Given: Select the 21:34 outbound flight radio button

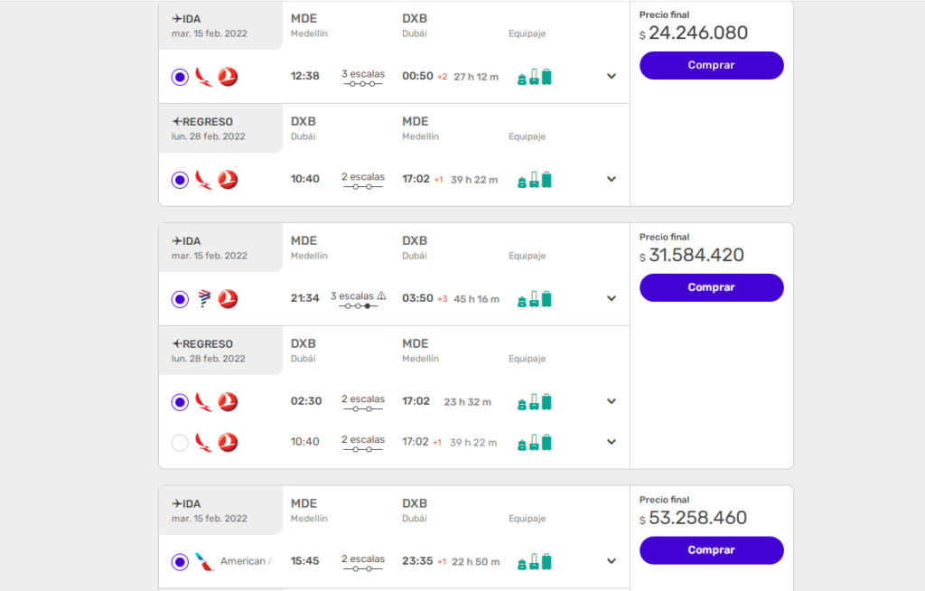Looking at the screenshot, I should pyautogui.click(x=180, y=299).
